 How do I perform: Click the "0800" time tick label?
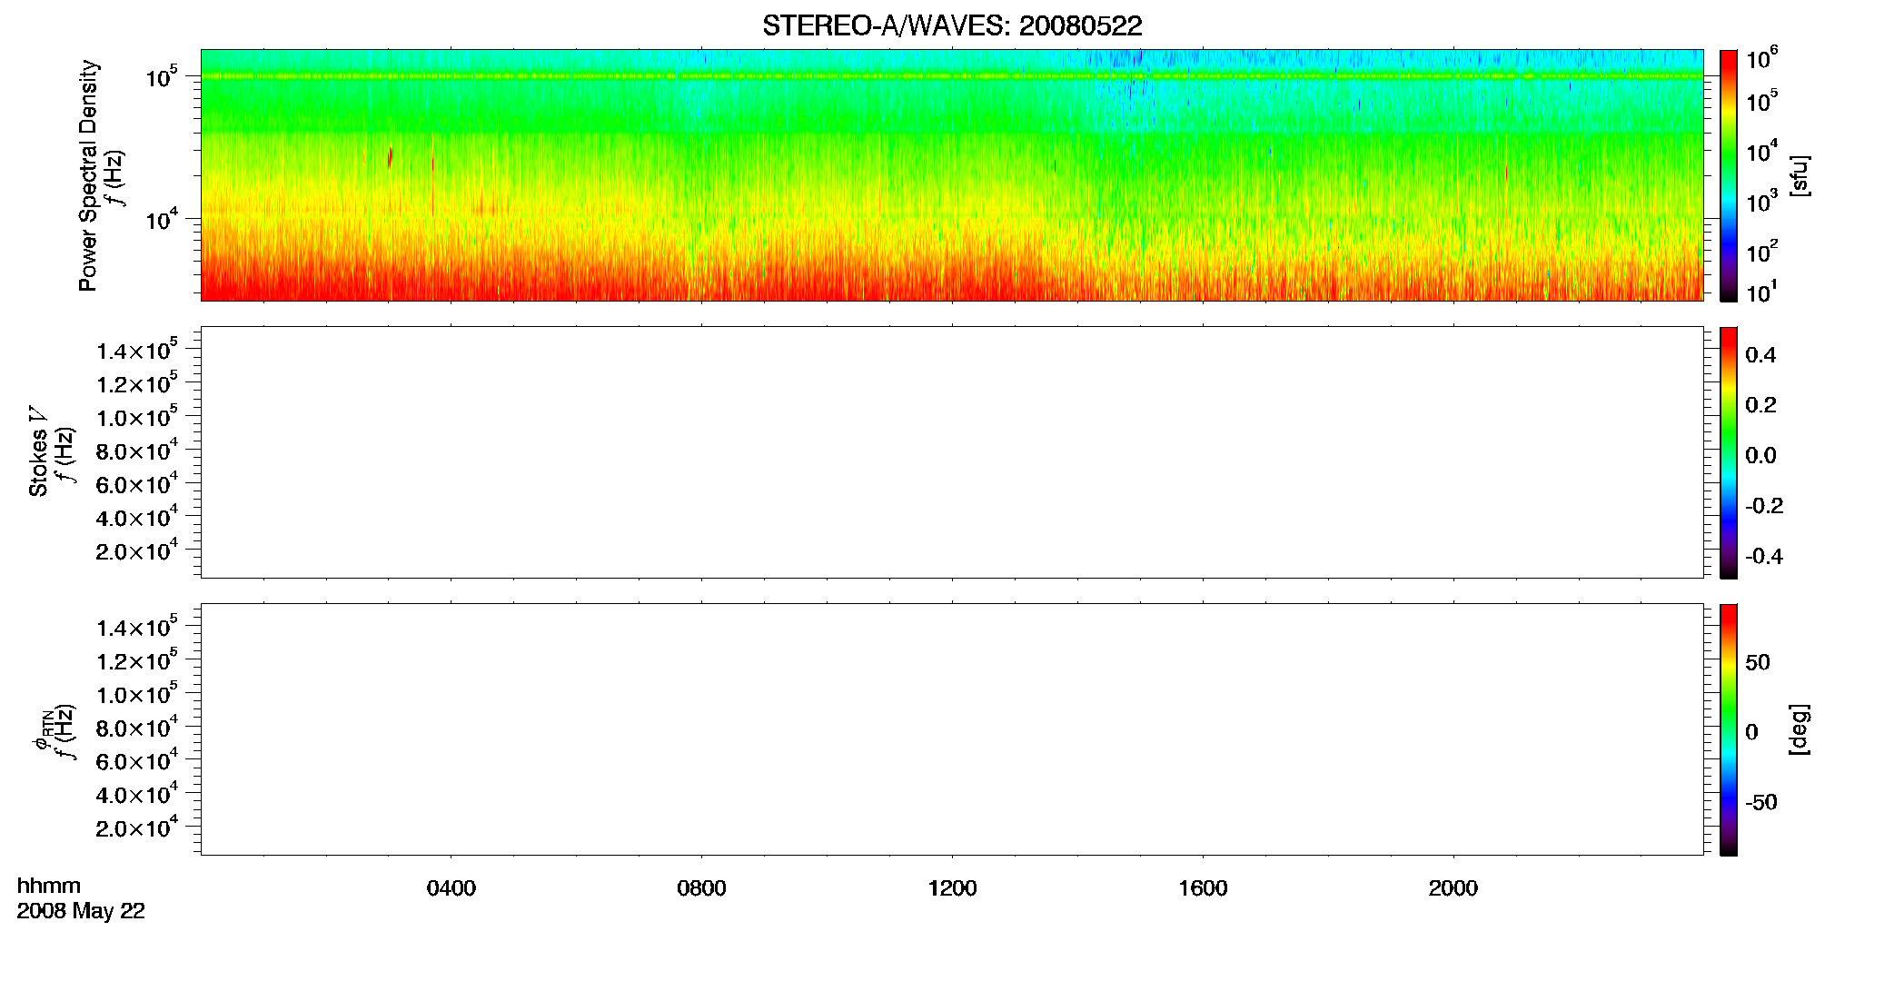click(701, 888)
